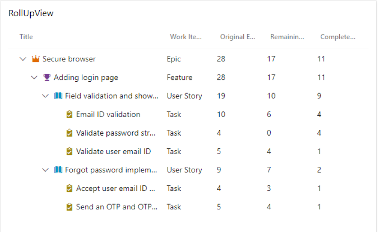
Task: Collapse the Secure browser epic
Action: (x=22, y=59)
